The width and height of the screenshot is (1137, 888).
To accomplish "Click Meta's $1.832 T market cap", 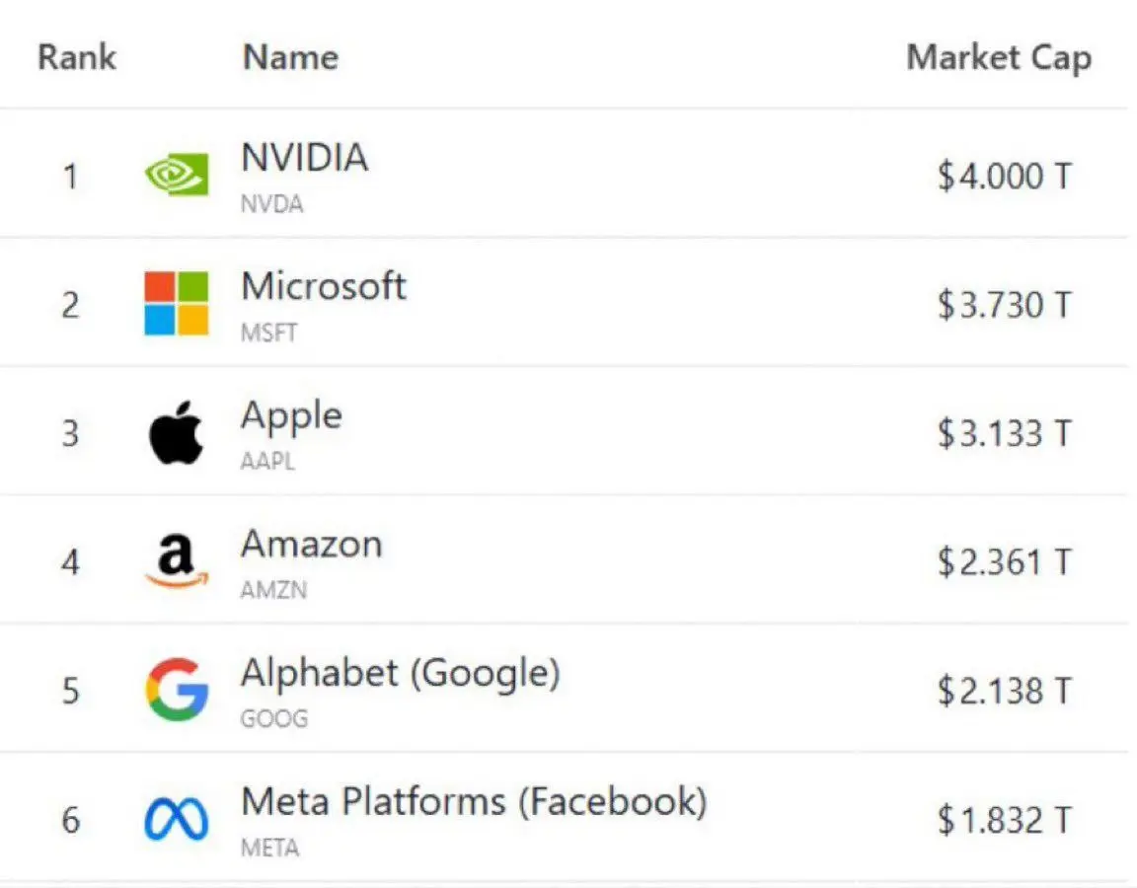I will coord(1005,820).
